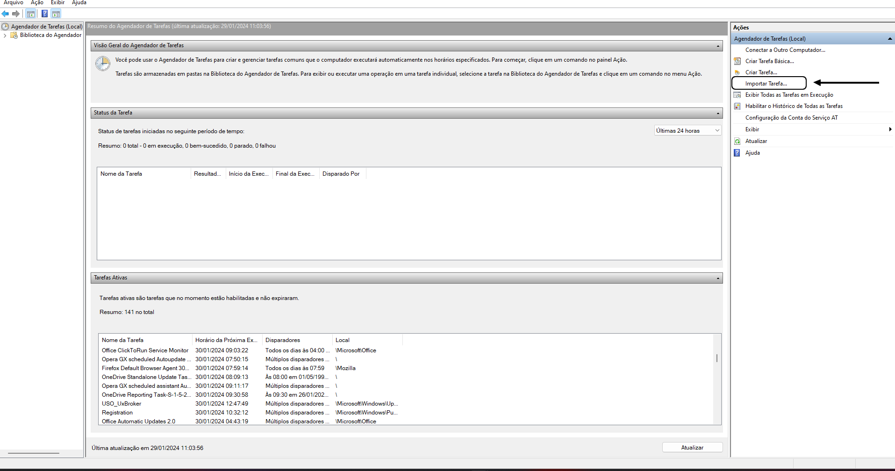Toggle the console tree pane icon
Viewport: 895px width, 471px height.
31,14
